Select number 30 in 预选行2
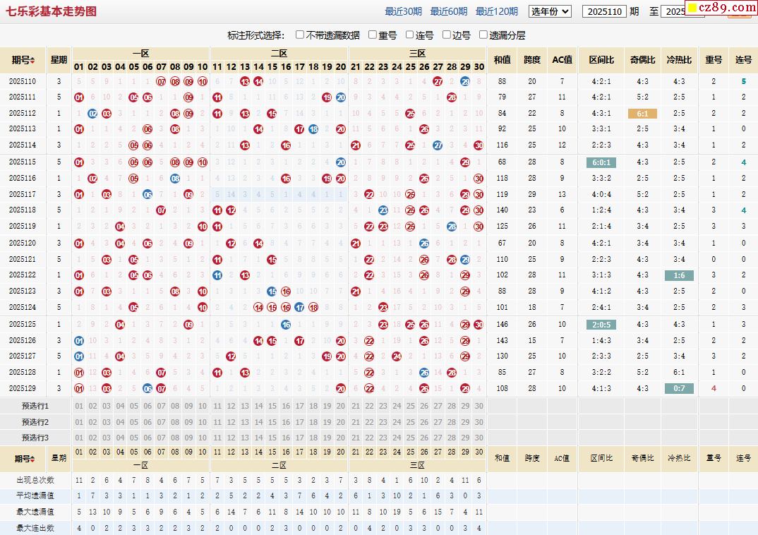 479,422
